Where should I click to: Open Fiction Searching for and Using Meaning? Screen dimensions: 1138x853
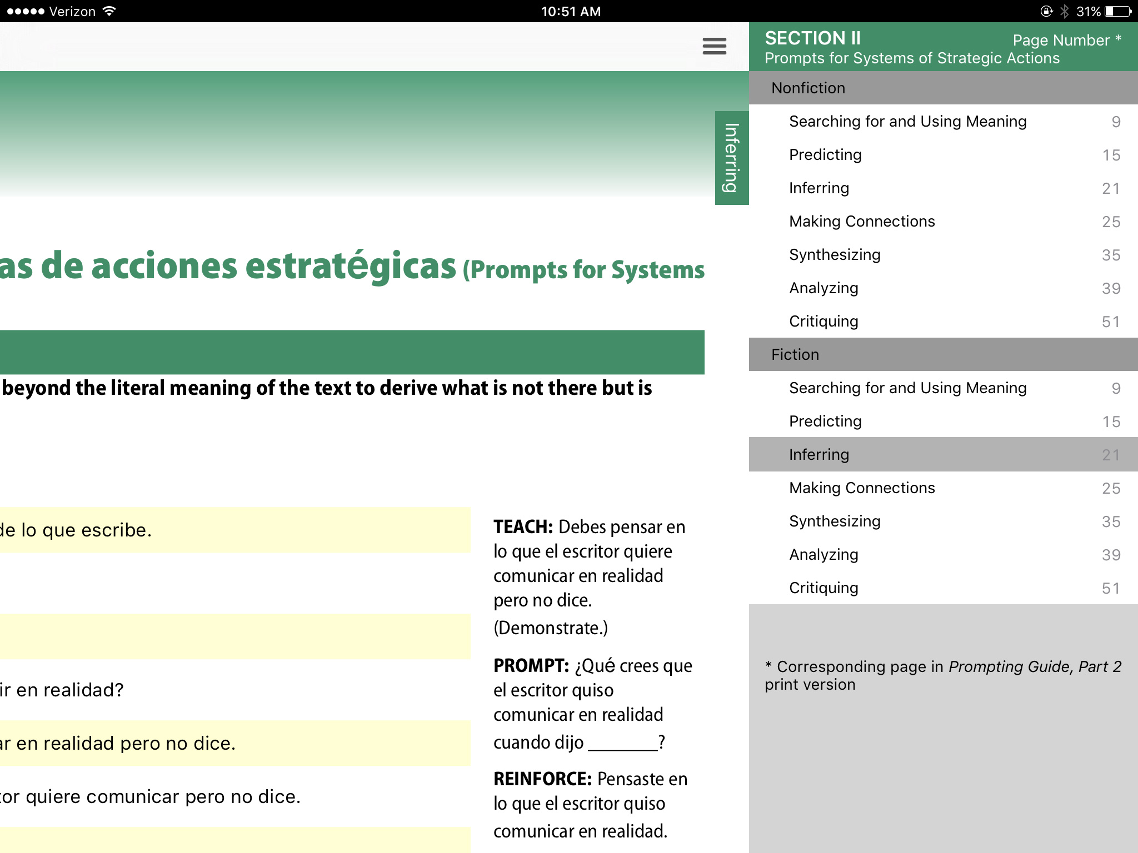click(x=907, y=388)
